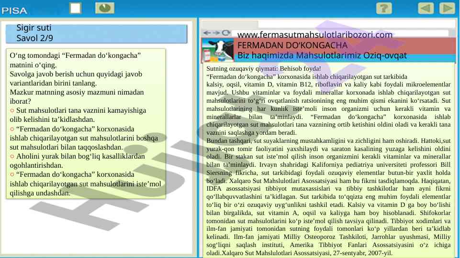Image resolution: width=460 pixels, height=258 pixels.
Task: Click the white square stop icon
Action: click(x=76, y=8)
